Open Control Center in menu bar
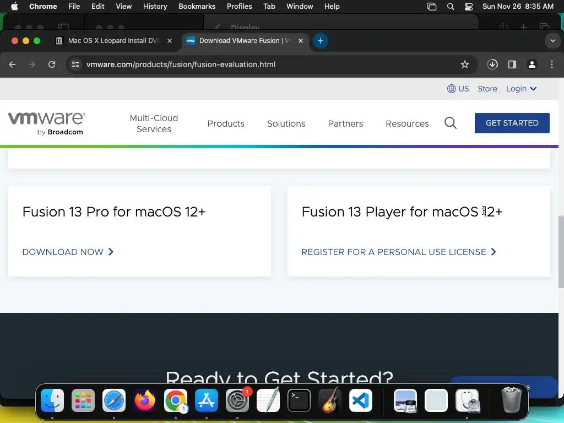564x423 pixels. [469, 6]
